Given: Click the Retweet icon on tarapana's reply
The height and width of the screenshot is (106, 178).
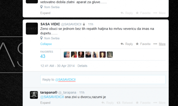Looking at the screenshot, I should 118,103.
